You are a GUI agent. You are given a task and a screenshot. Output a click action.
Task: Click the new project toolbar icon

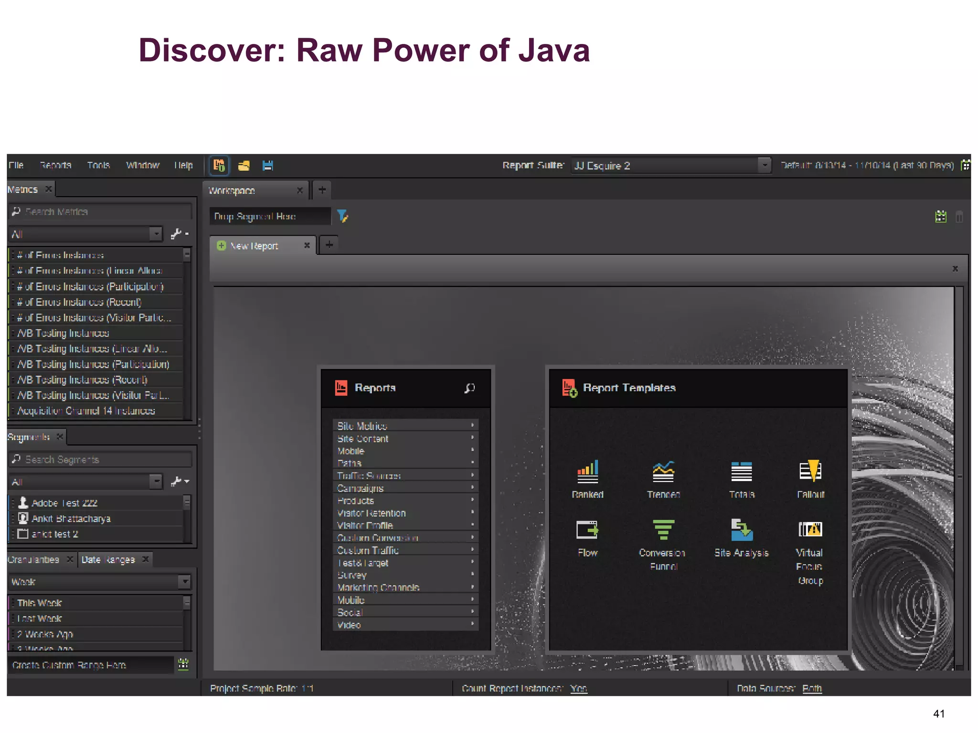(219, 166)
